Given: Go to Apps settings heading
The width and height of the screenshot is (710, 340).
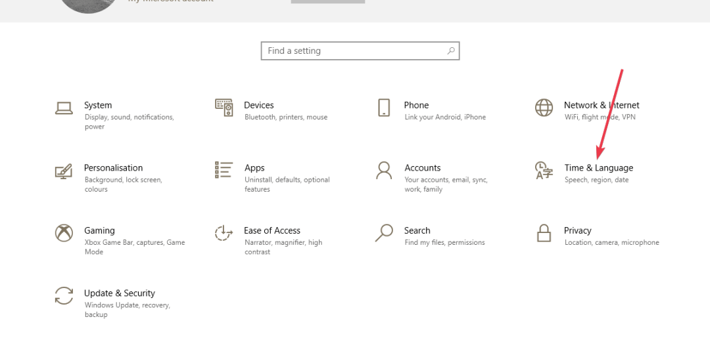Looking at the screenshot, I should click(x=254, y=168).
